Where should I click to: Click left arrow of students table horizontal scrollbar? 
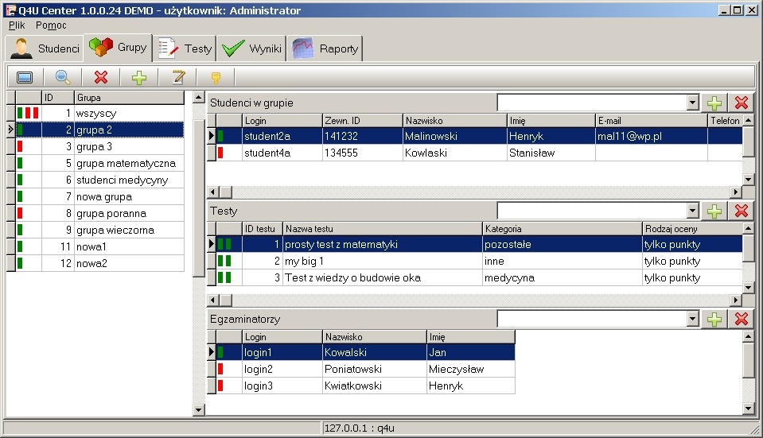pyautogui.click(x=212, y=192)
